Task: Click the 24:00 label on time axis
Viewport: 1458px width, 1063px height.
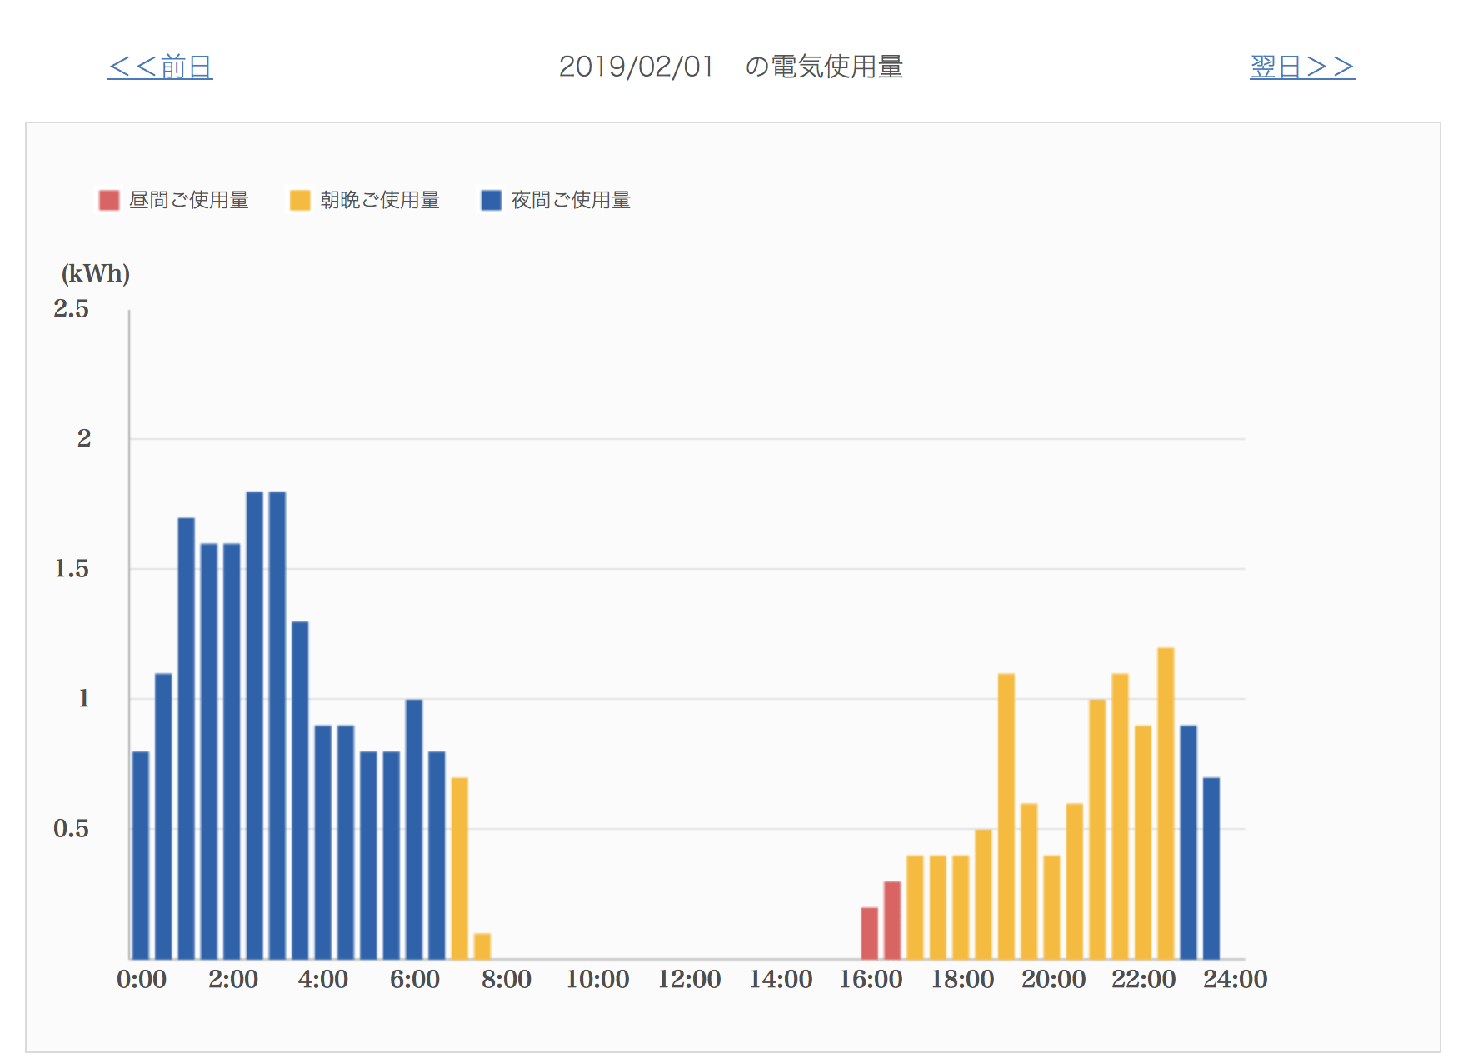Action: tap(1235, 979)
